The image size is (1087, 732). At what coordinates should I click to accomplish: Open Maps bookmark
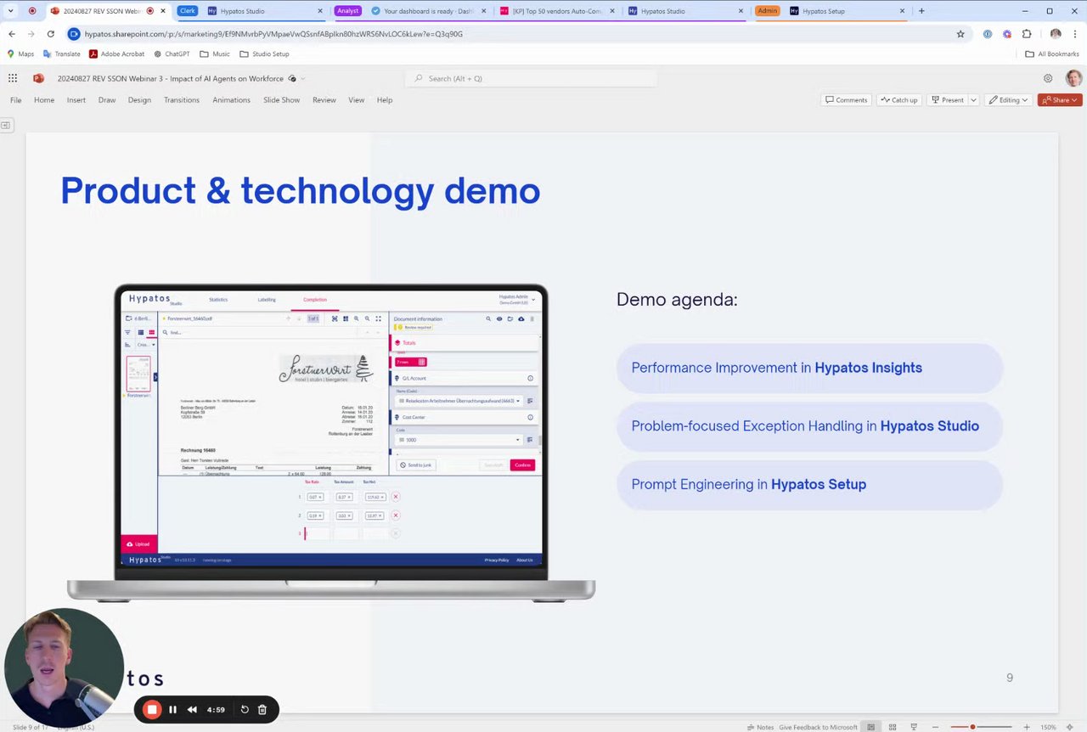tap(20, 53)
